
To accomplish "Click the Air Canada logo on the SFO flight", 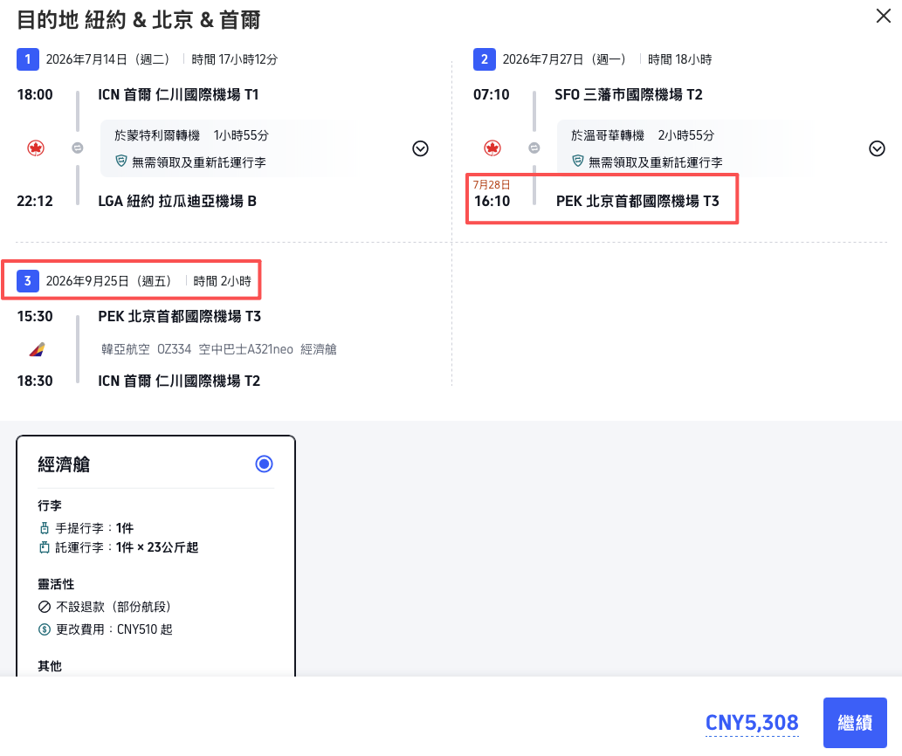I will [492, 148].
